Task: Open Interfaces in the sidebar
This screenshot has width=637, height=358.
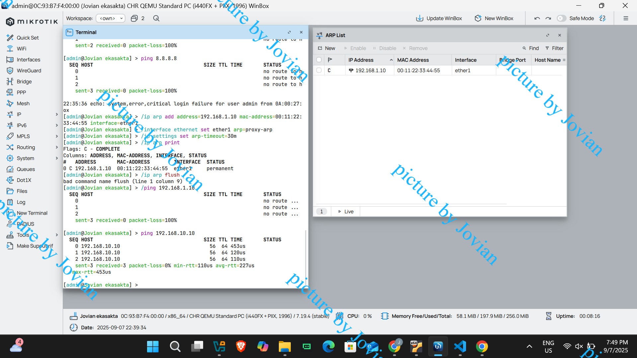Action: [x=28, y=60]
